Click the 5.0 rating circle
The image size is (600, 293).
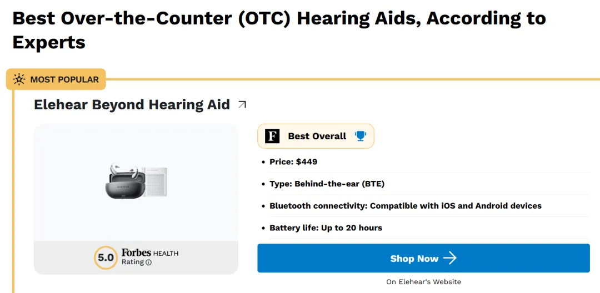(x=106, y=258)
